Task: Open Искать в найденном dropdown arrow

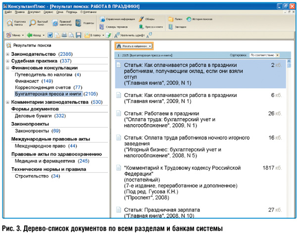Action: (x=150, y=46)
